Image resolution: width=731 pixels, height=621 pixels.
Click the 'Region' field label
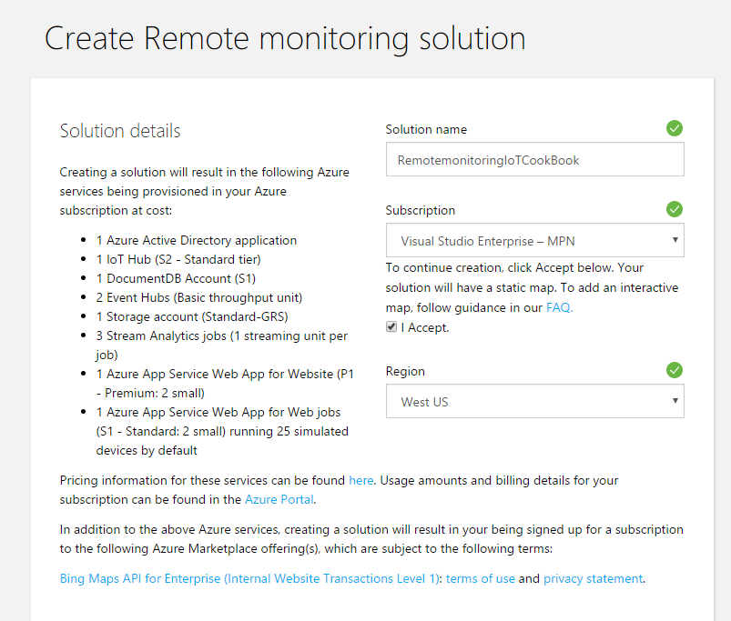coord(405,371)
